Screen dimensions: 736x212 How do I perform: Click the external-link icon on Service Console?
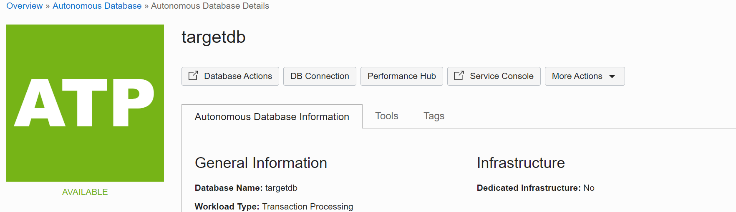click(x=459, y=76)
